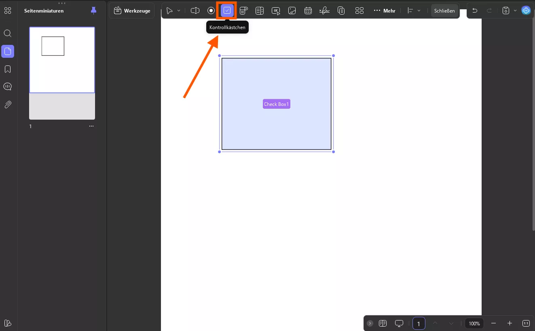The width and height of the screenshot is (535, 331).
Task: Open the selection tool dropdown arrow
Action: (x=179, y=11)
